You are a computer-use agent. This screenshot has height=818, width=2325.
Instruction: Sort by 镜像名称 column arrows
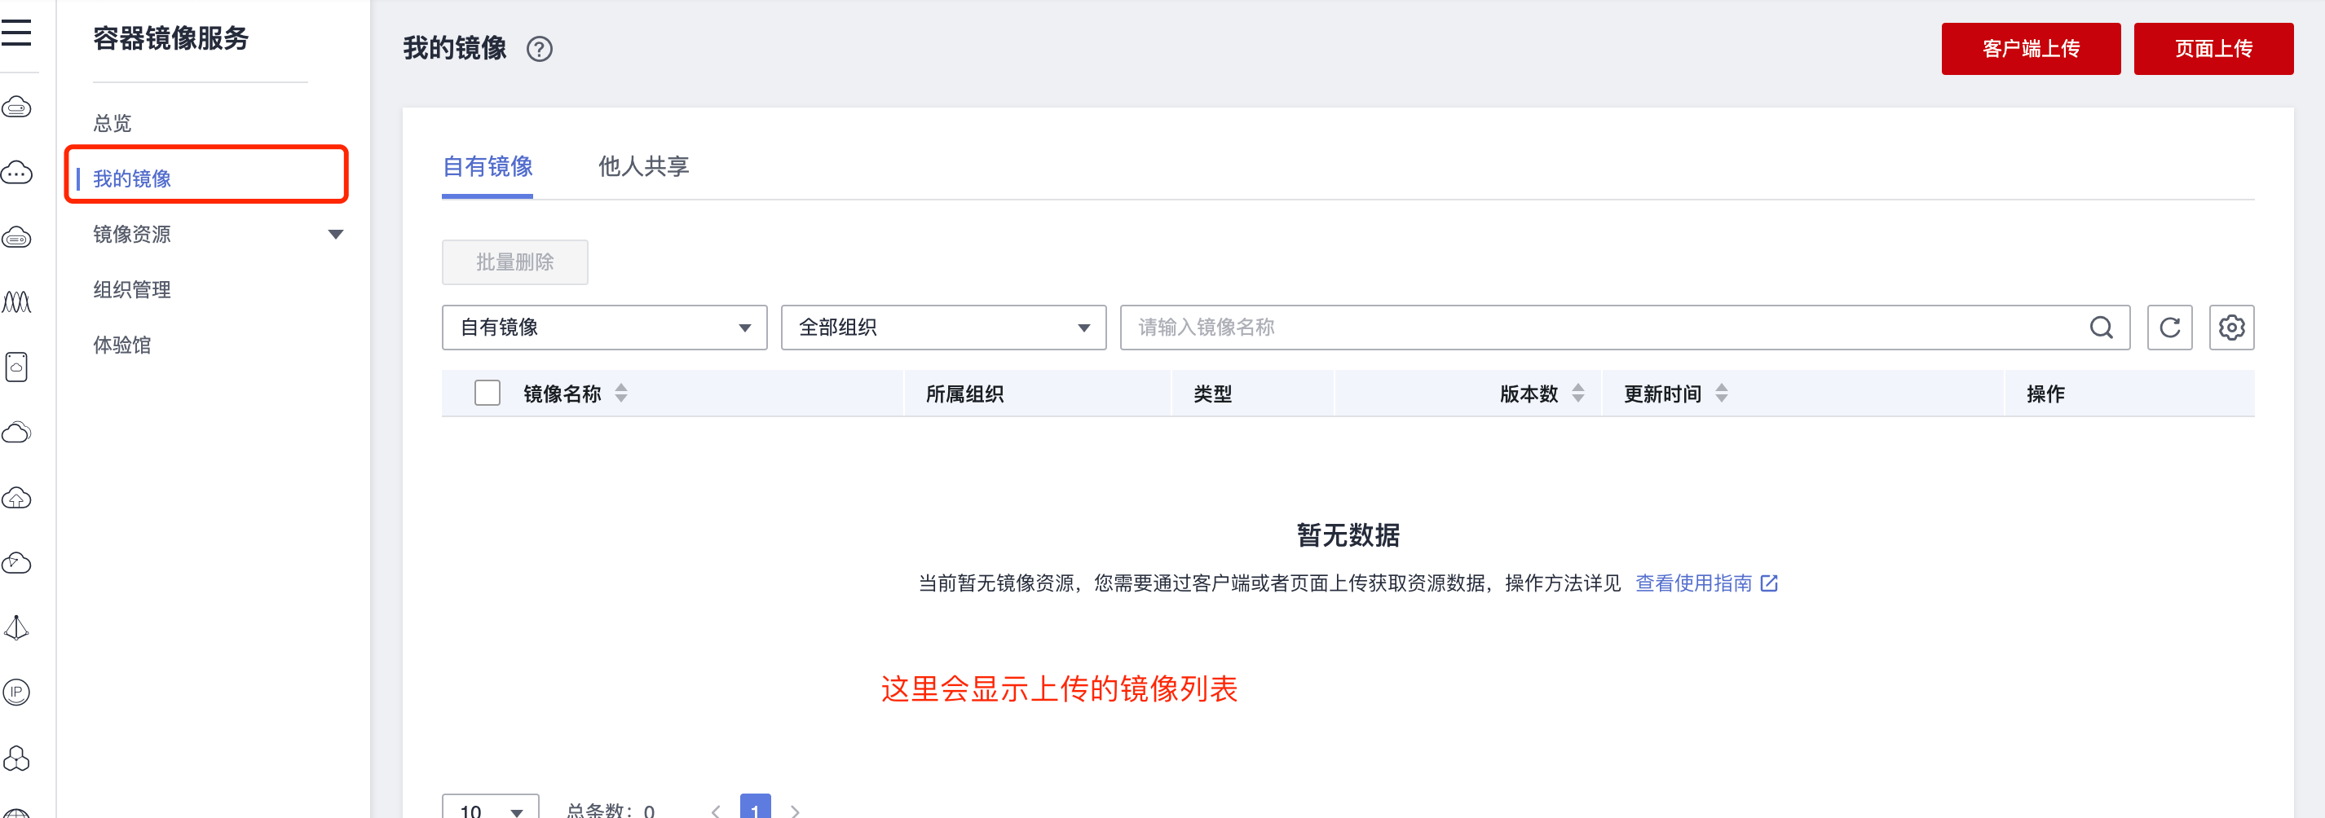(621, 394)
